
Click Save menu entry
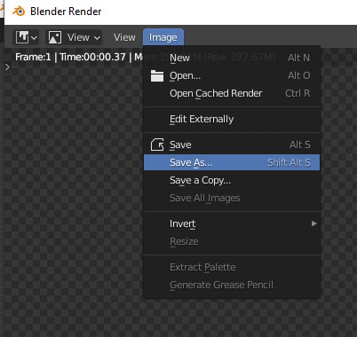pos(232,145)
